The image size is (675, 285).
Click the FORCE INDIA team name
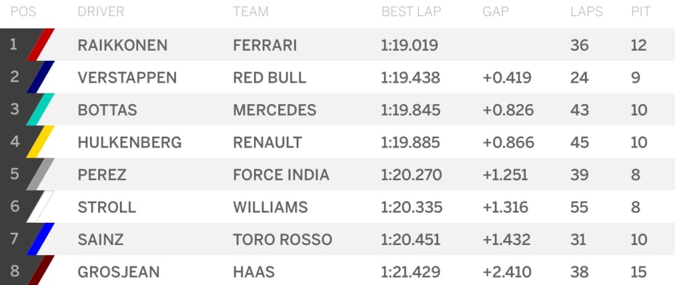(281, 175)
